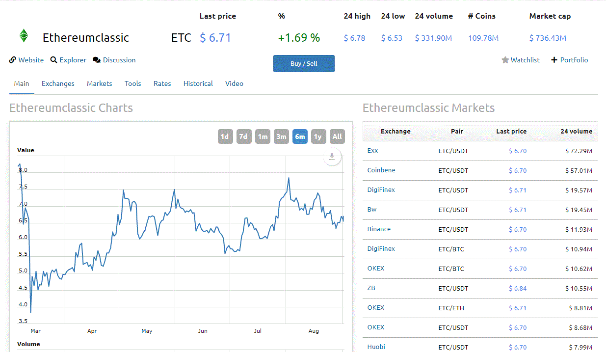Switch to the Historical tab
Image resolution: width=606 pixels, height=352 pixels.
coord(198,83)
